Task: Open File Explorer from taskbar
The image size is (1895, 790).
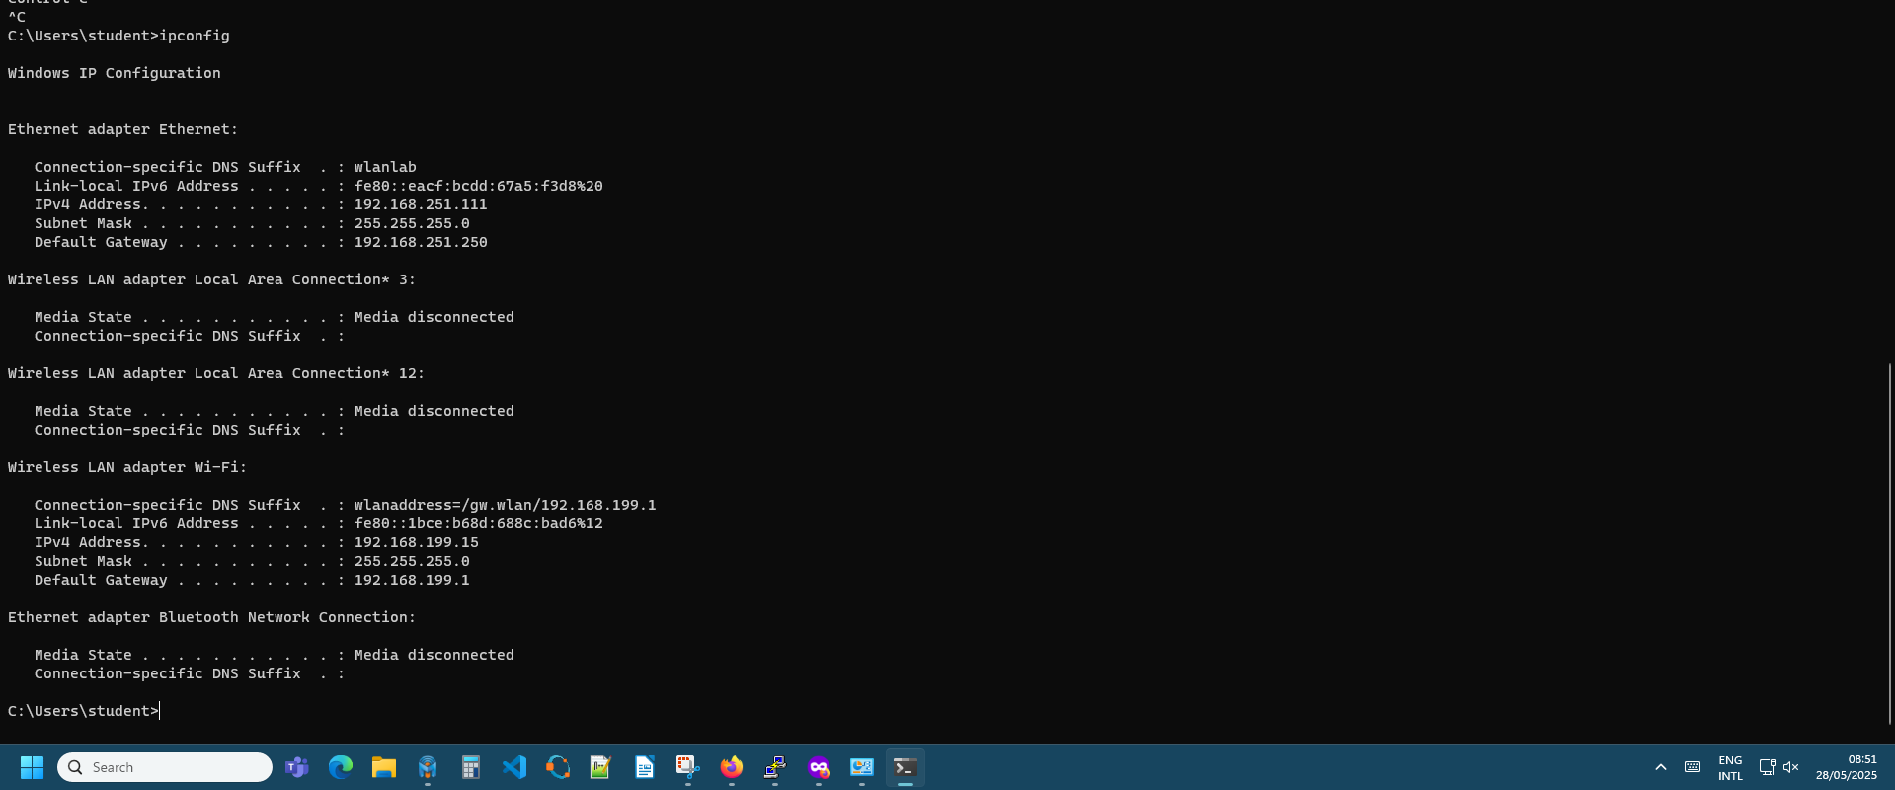Action: [384, 767]
